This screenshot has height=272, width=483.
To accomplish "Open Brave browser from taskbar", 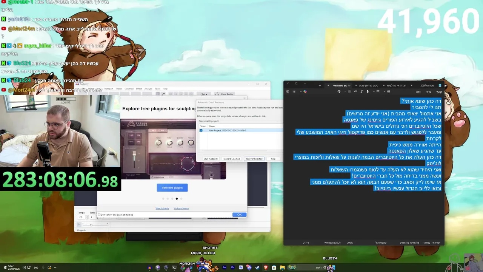I will click(x=266, y=267).
